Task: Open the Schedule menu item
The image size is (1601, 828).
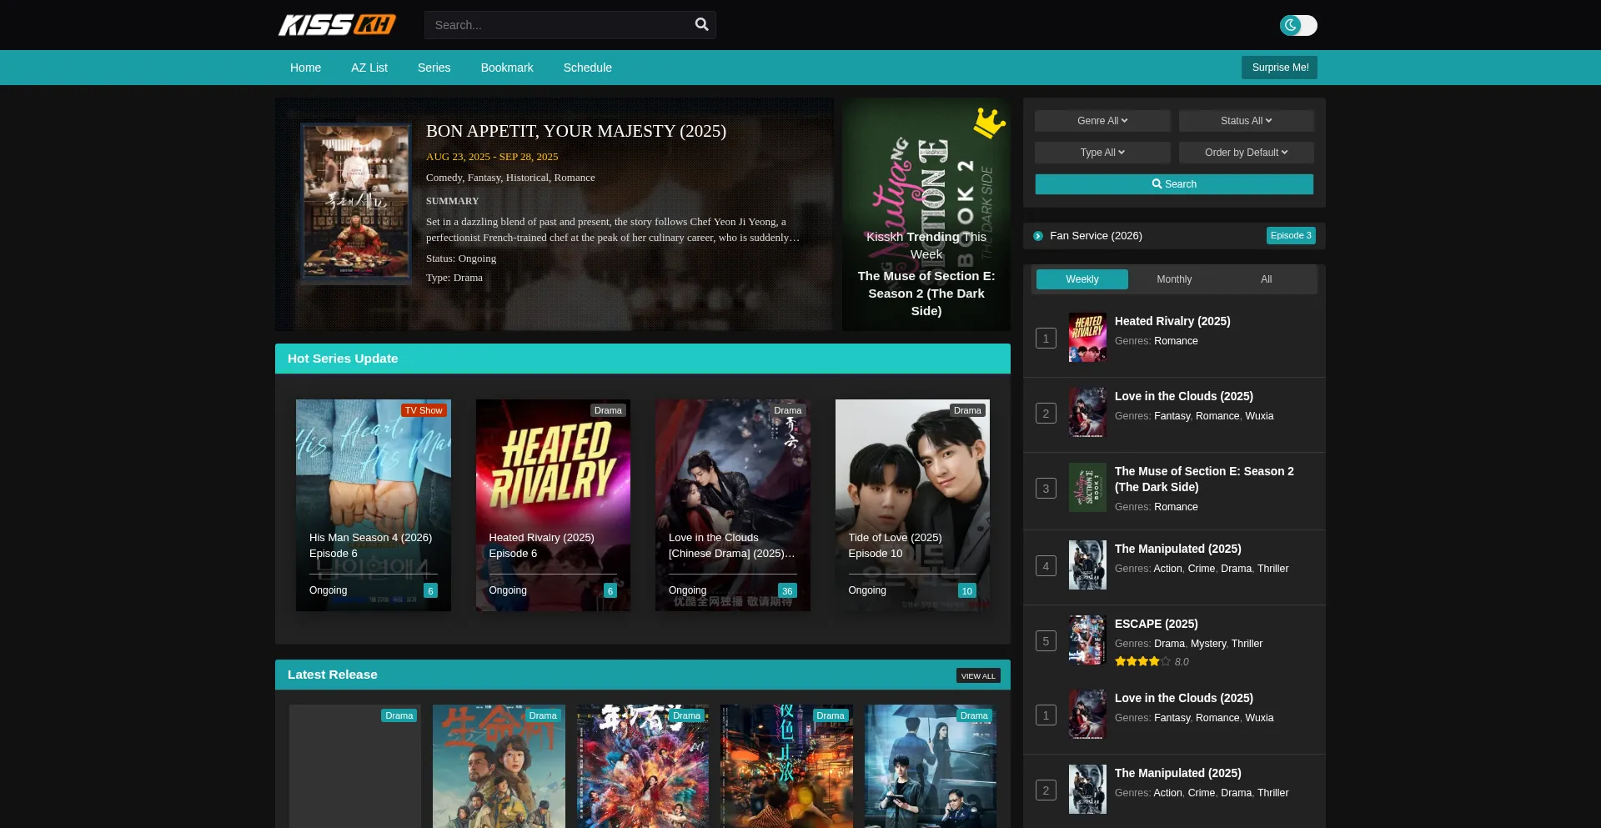Action: [588, 68]
